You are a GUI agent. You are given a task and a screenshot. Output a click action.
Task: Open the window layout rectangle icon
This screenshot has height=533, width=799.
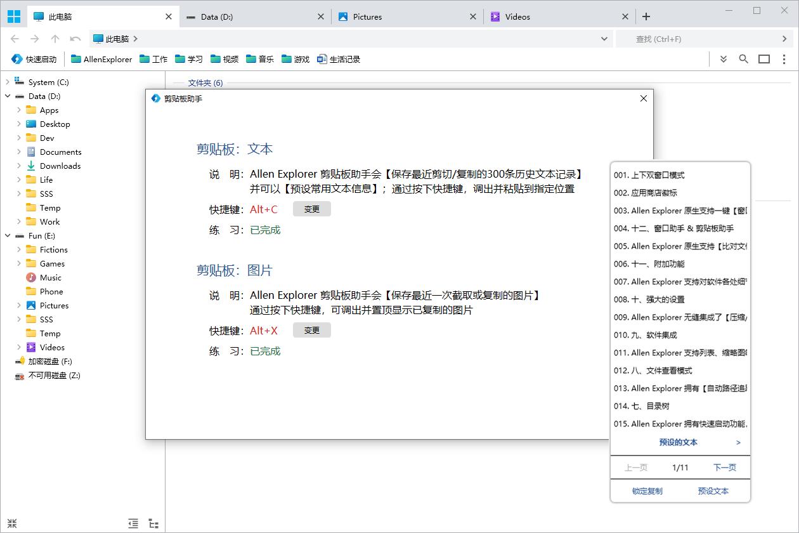pos(763,58)
